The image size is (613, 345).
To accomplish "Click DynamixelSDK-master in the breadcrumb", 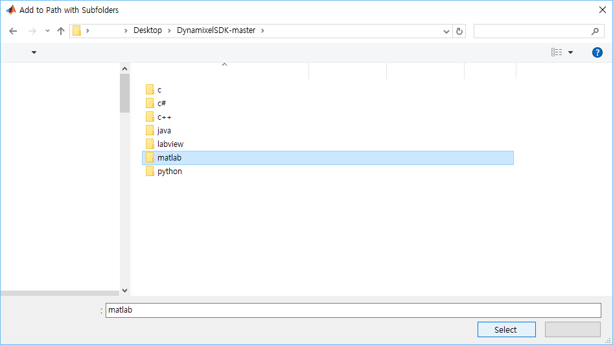I will tap(216, 30).
